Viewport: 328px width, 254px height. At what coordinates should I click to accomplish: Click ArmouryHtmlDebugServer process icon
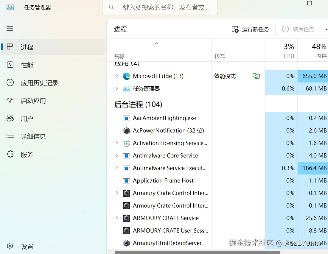point(127,243)
